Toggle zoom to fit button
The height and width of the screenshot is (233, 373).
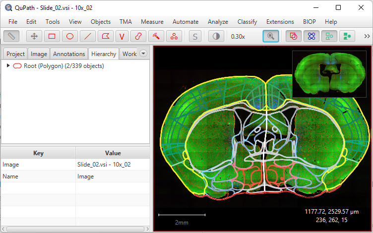point(271,36)
